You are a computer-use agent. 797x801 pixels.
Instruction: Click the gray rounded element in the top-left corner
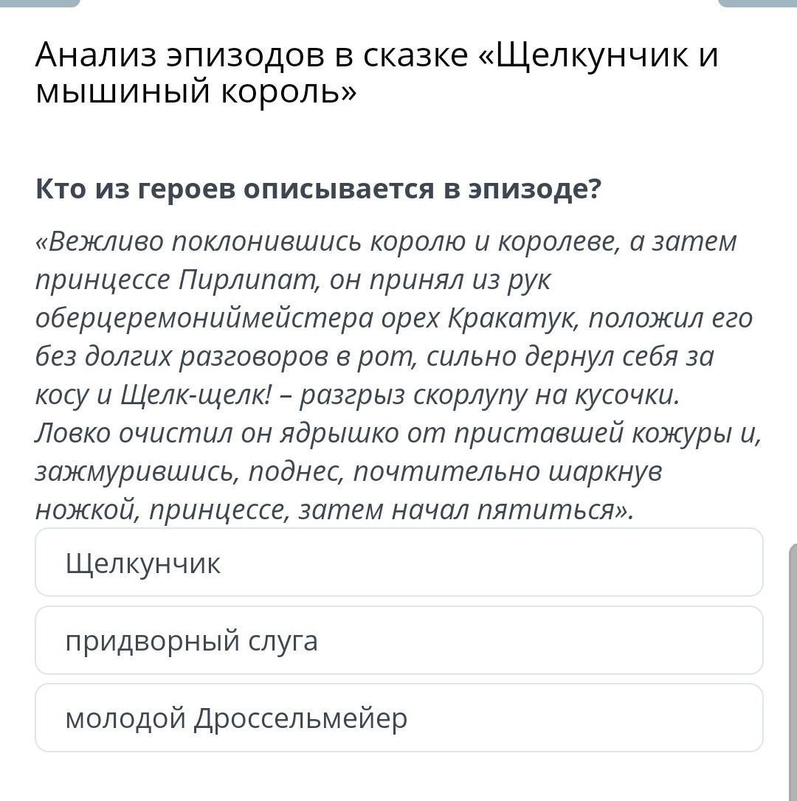[x=39, y=3]
